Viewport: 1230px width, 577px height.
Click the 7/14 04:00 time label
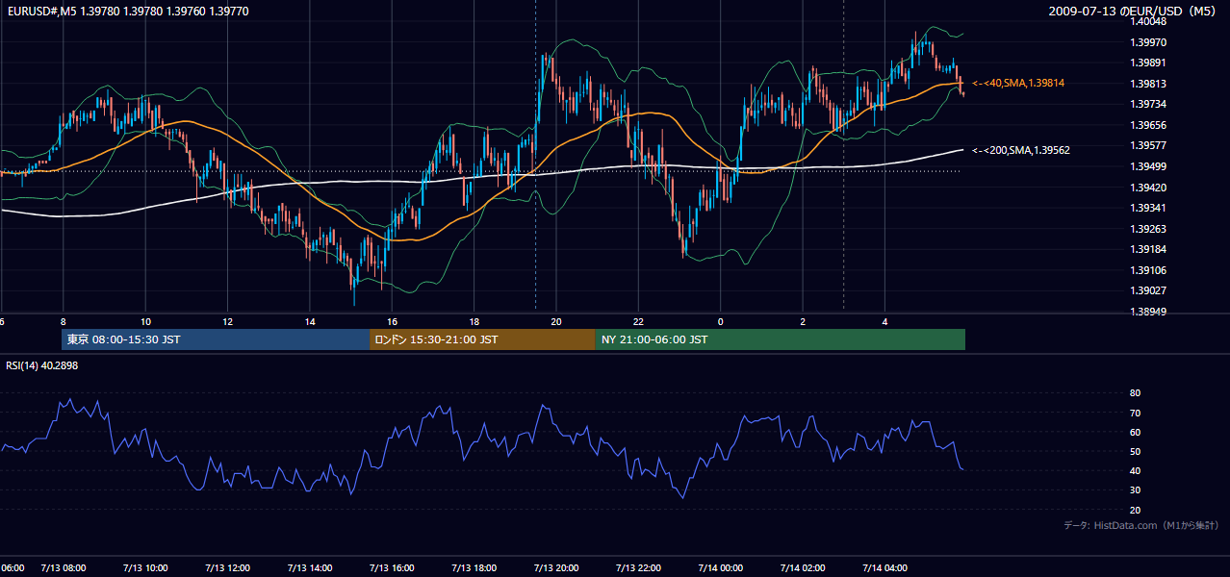click(884, 567)
